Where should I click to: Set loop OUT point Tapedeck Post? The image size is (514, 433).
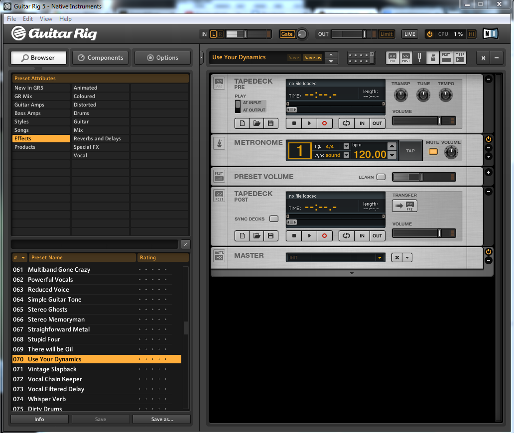[377, 235]
